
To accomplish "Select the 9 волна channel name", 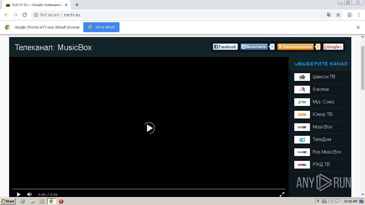I will coord(321,89).
